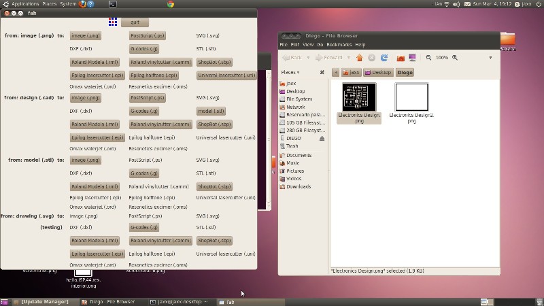Click the Computer icon in toolbar
The height and width of the screenshot is (306, 544).
(412, 58)
